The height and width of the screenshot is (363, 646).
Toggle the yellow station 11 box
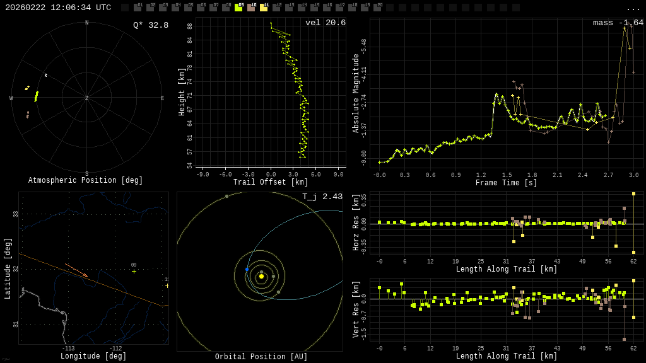(264, 8)
